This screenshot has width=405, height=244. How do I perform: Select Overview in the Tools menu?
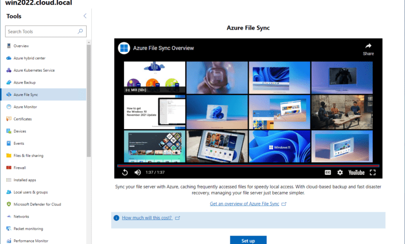point(21,46)
